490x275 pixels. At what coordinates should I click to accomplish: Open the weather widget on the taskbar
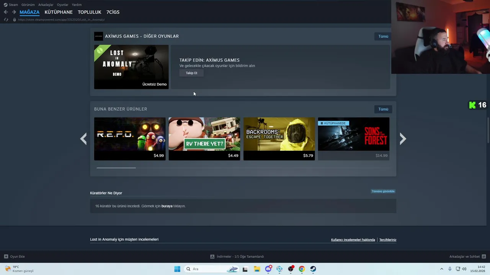[x=19, y=269]
